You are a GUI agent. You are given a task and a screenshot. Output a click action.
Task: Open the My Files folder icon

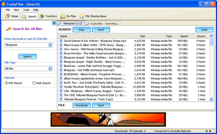tap(63, 16)
